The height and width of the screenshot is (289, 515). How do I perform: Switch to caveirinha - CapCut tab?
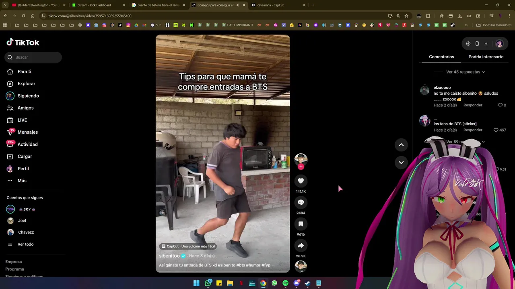278,5
